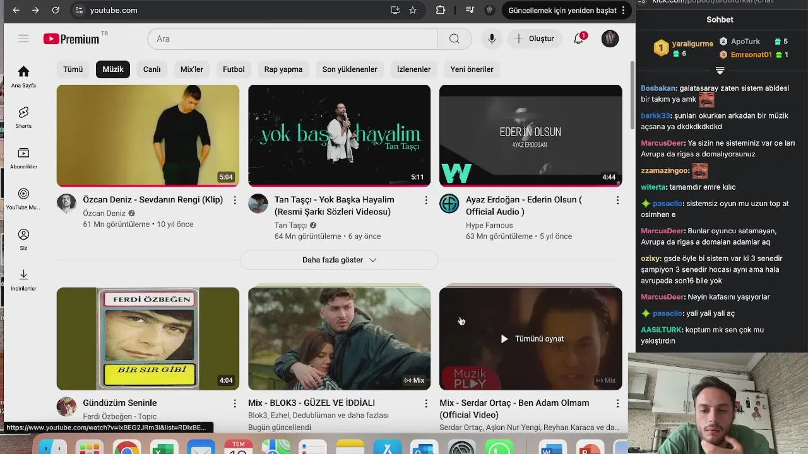
Task: Open the Özcan Deniz channel avatar
Action: click(66, 203)
